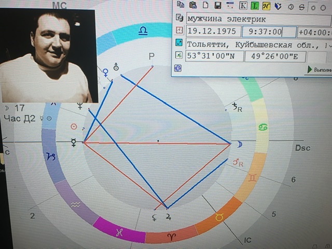Select the large circle chart option

pyautogui.click(x=323, y=8)
